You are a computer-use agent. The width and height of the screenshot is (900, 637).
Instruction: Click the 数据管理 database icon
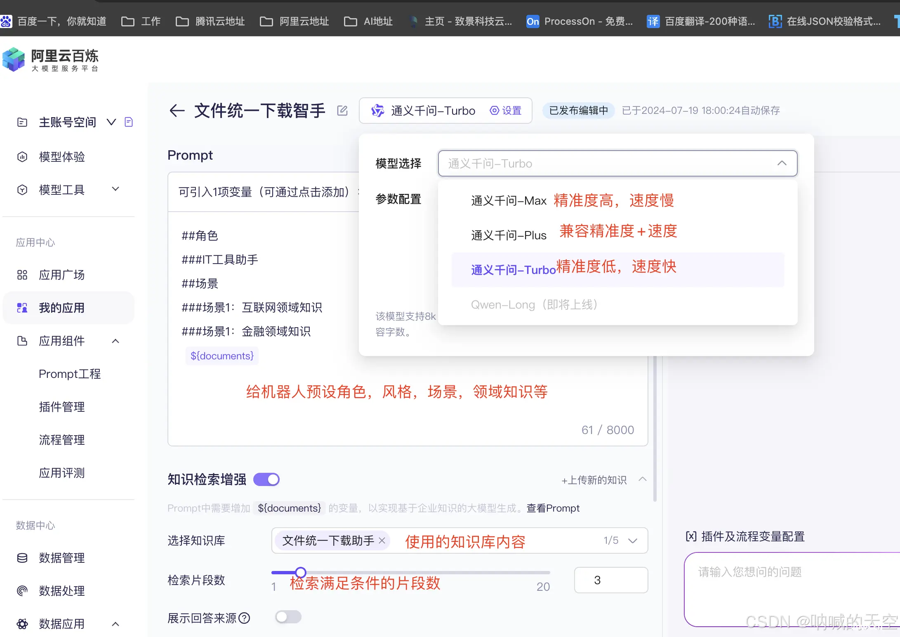click(x=22, y=558)
